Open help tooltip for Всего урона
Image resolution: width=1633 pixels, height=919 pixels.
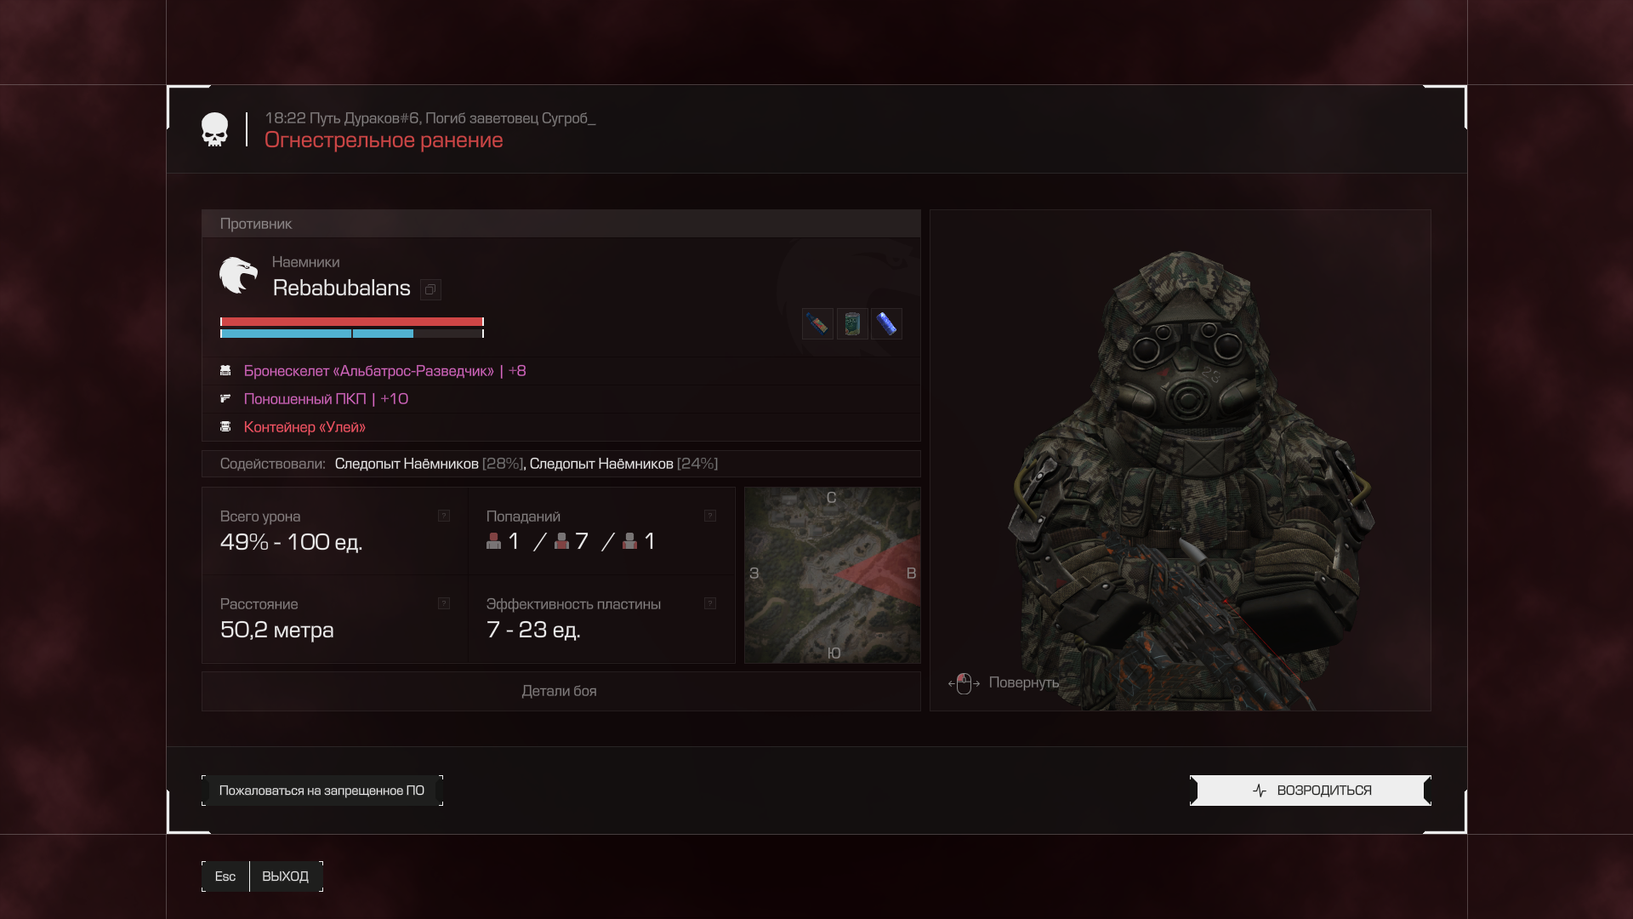[x=444, y=516]
